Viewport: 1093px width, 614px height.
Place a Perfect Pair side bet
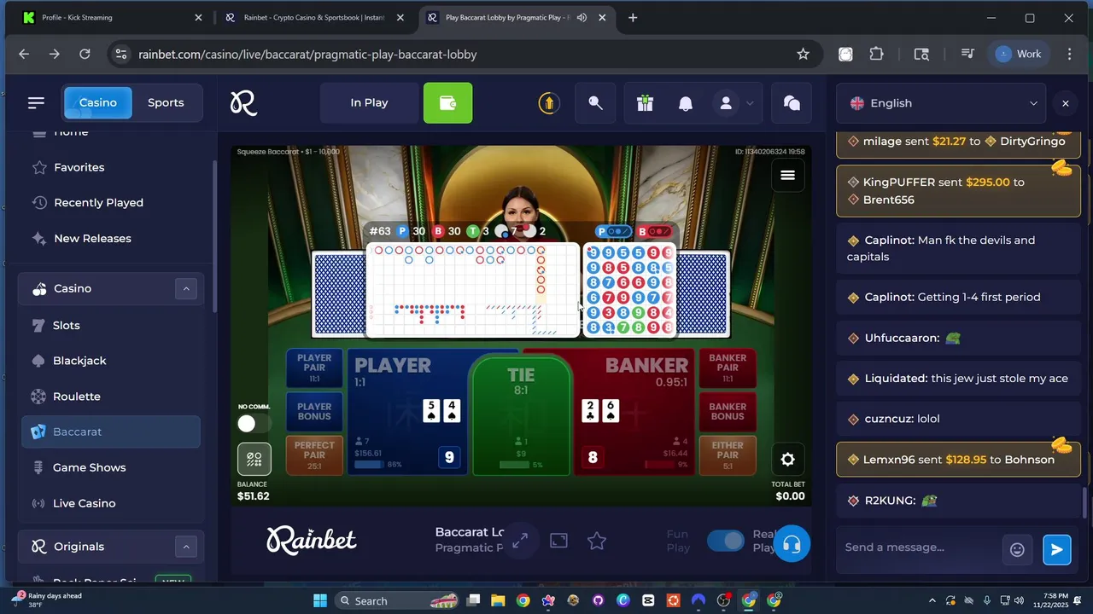314,455
